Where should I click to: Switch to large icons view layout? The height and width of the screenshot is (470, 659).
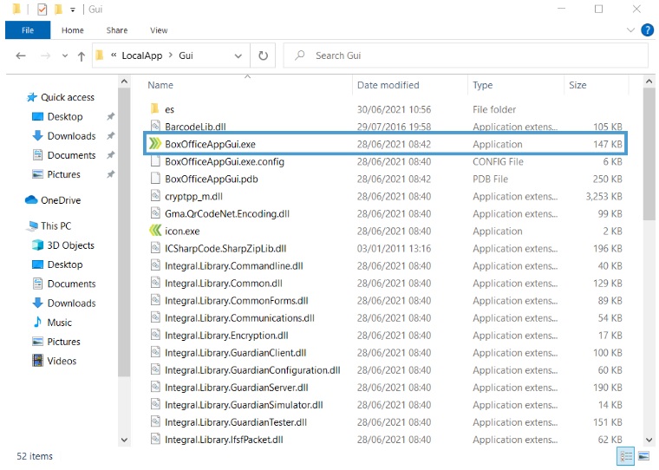644,456
